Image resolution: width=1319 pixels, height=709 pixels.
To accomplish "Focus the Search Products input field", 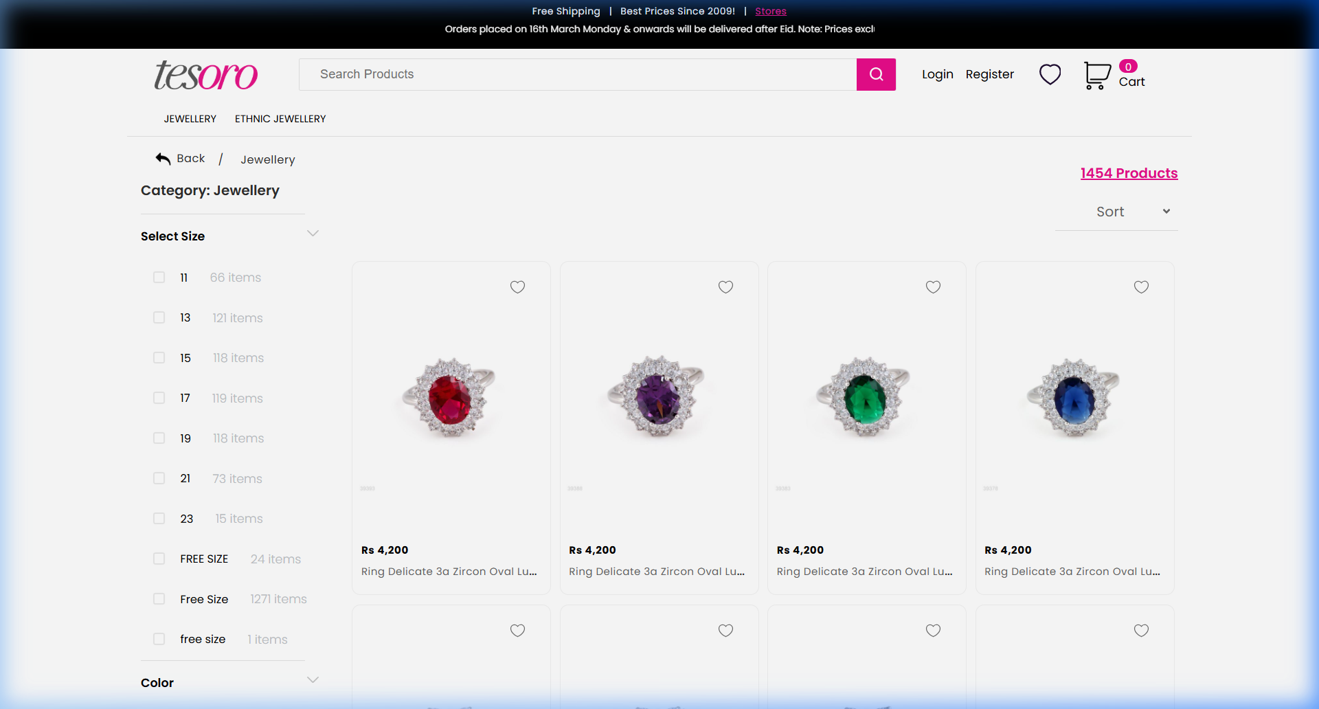I will coord(577,74).
